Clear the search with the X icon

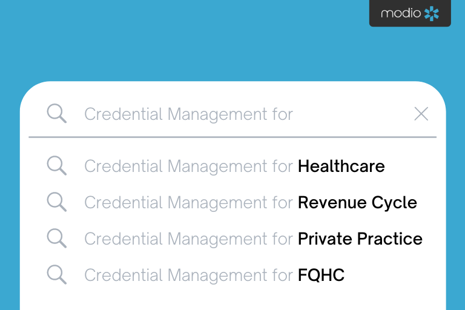click(421, 114)
